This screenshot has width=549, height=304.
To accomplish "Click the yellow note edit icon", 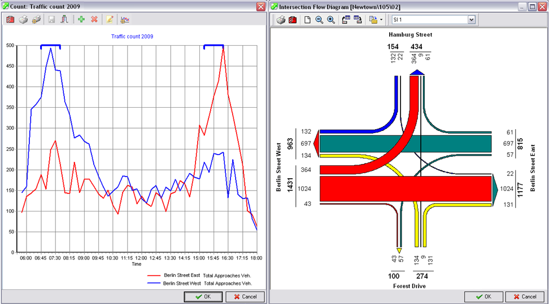I will click(110, 20).
